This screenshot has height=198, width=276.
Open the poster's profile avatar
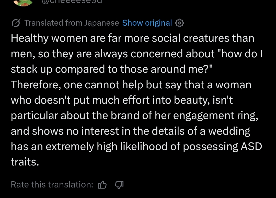[24, 2]
